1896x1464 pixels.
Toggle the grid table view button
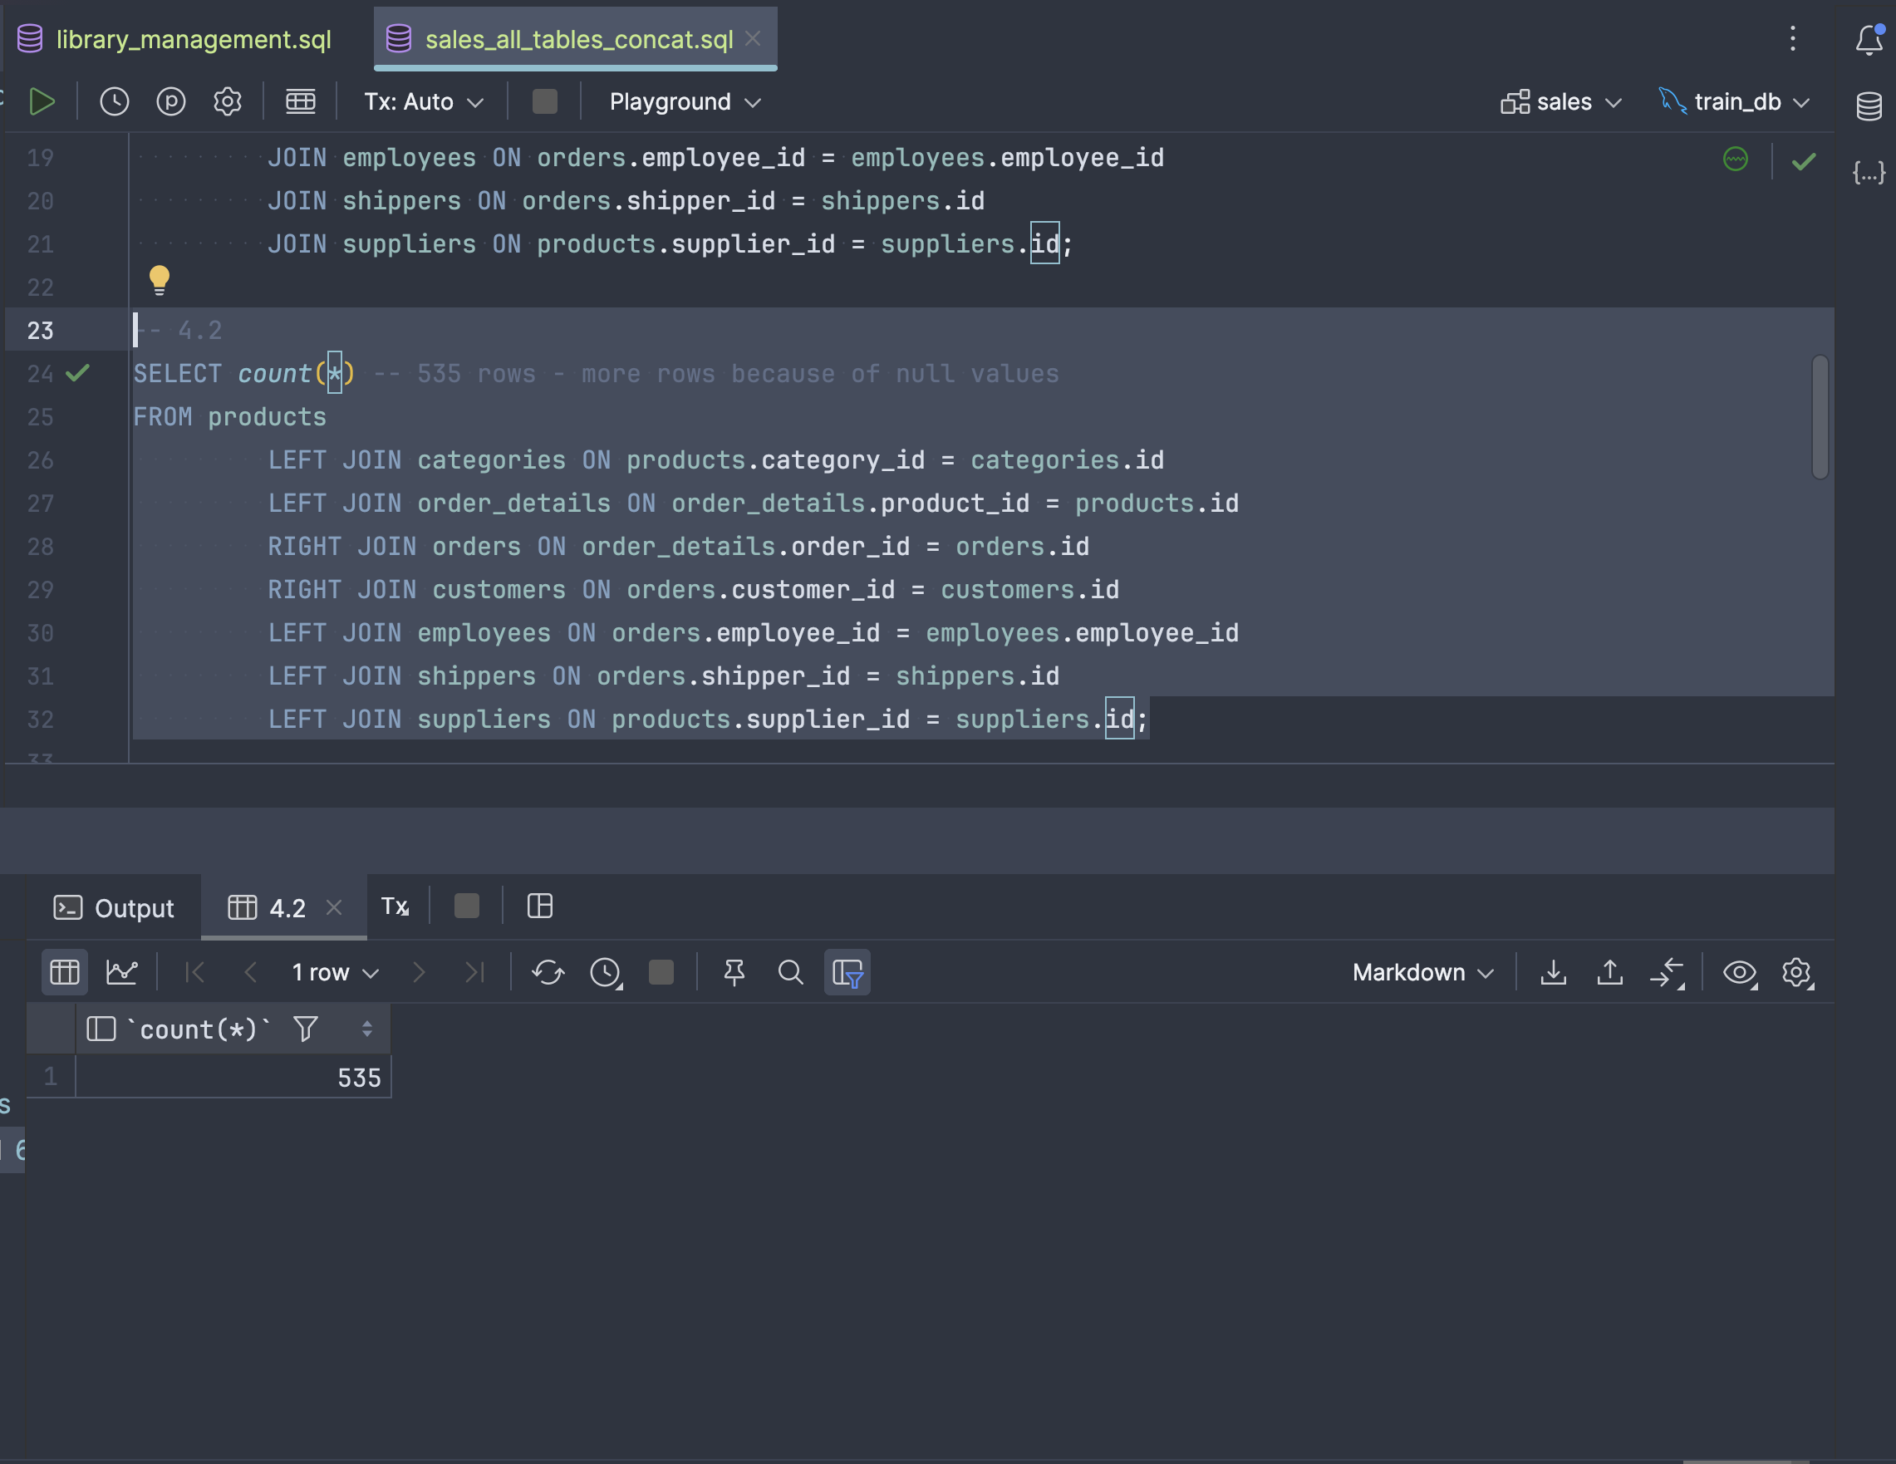click(64, 971)
